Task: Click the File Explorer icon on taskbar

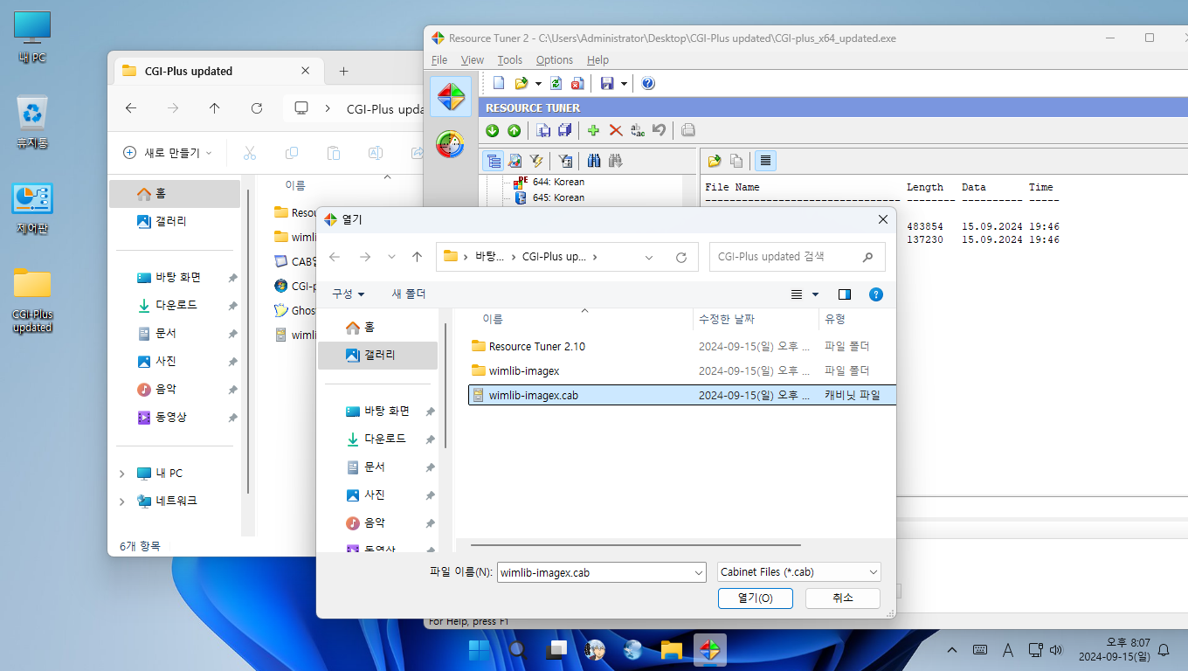Action: click(x=671, y=649)
